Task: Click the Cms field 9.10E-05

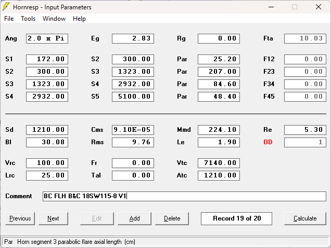Action: pos(133,130)
